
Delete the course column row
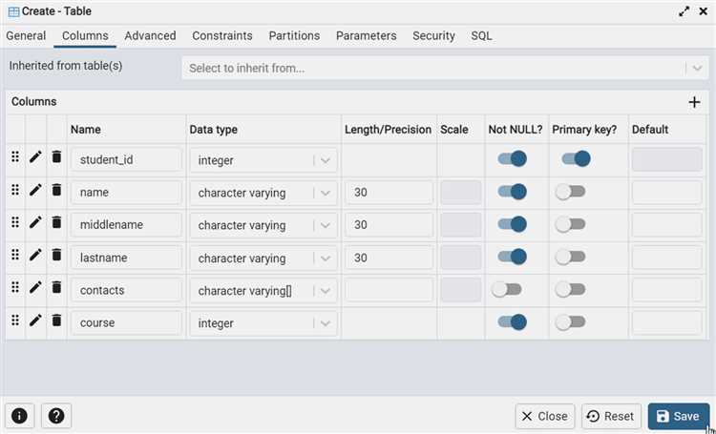(56, 320)
